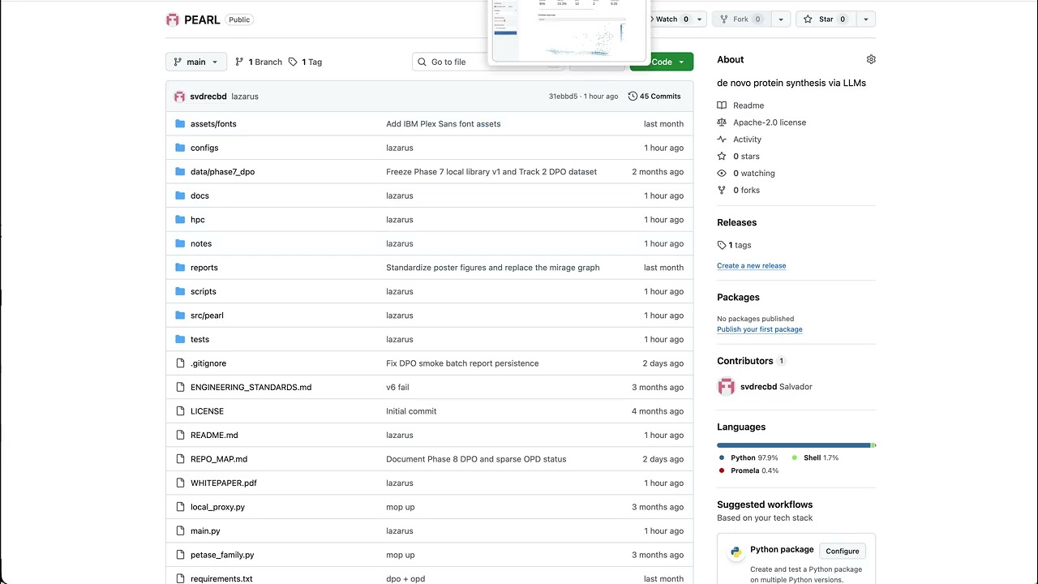Click the folder icon beside assets/fonts
The image size is (1038, 584).
tap(180, 124)
